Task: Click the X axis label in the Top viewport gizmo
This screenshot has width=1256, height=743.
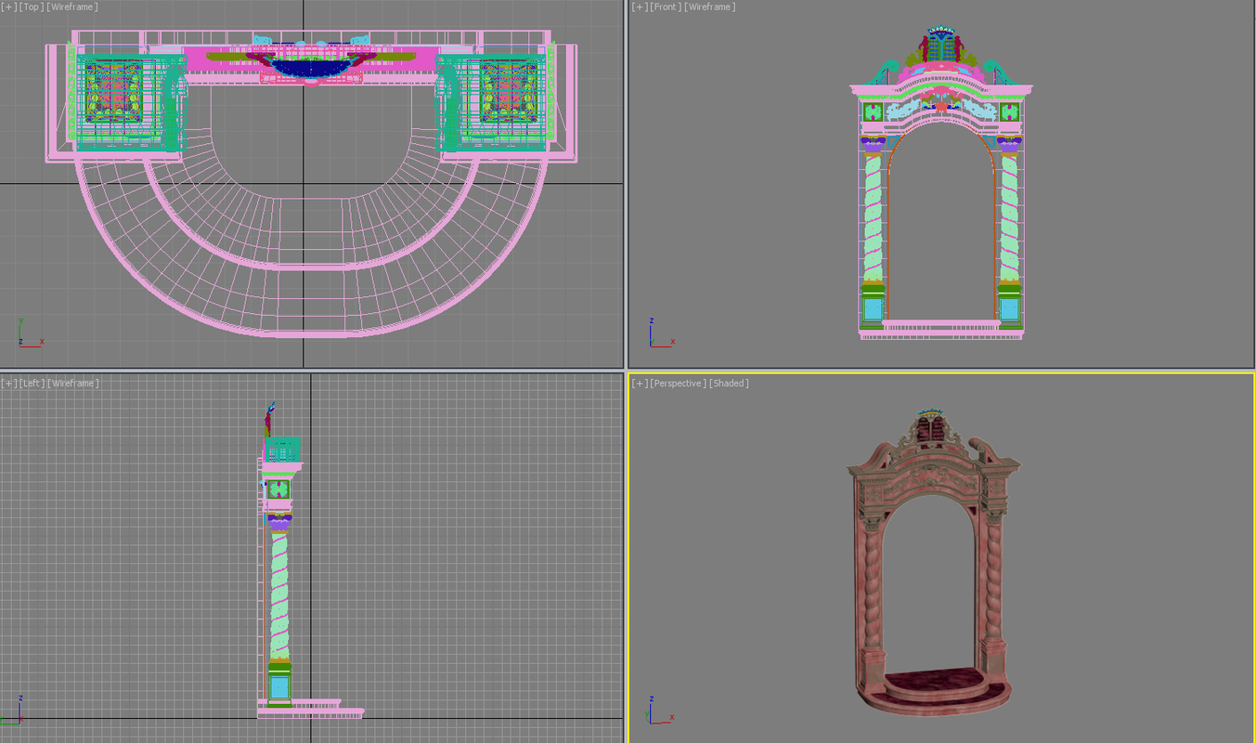Action: [42, 342]
